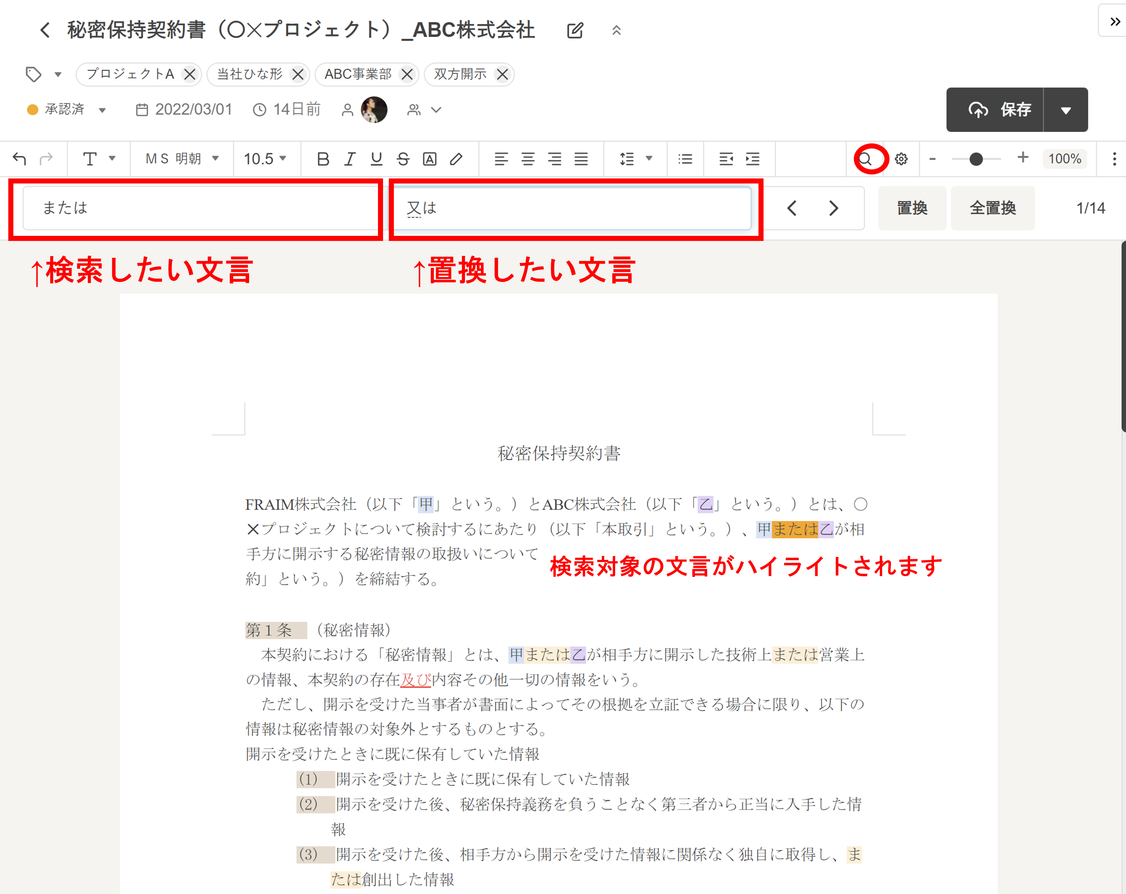Increase paragraph indent
1126x894 pixels.
pos(753,158)
